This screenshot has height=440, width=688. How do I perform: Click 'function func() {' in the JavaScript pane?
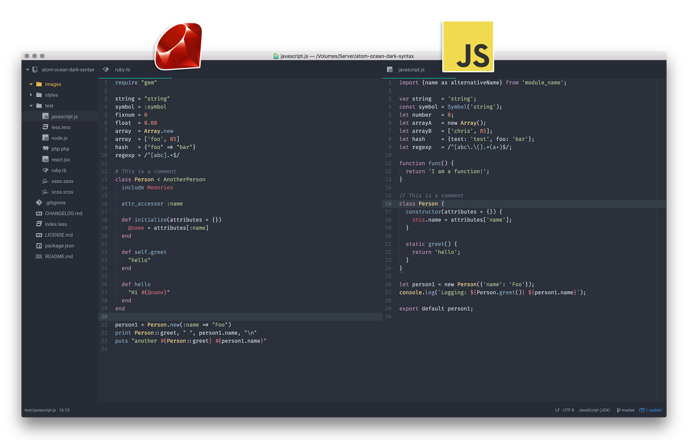[427, 163]
